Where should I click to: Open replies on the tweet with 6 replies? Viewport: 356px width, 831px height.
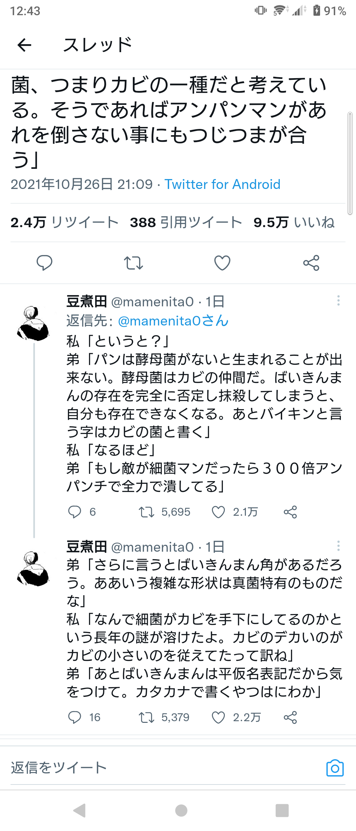tap(74, 512)
